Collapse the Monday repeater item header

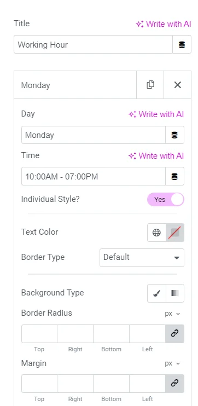click(75, 85)
